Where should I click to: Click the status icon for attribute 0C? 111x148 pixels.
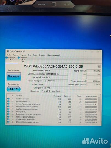pos(8,119)
